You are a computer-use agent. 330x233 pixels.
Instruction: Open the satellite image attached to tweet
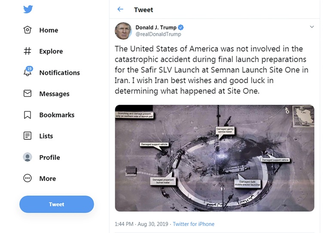click(214, 158)
